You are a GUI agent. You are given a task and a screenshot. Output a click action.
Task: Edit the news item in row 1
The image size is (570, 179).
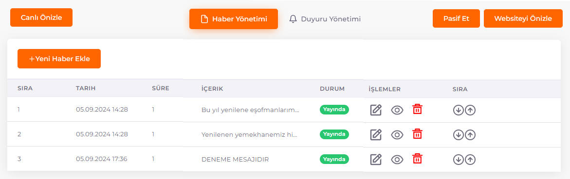[376, 110]
